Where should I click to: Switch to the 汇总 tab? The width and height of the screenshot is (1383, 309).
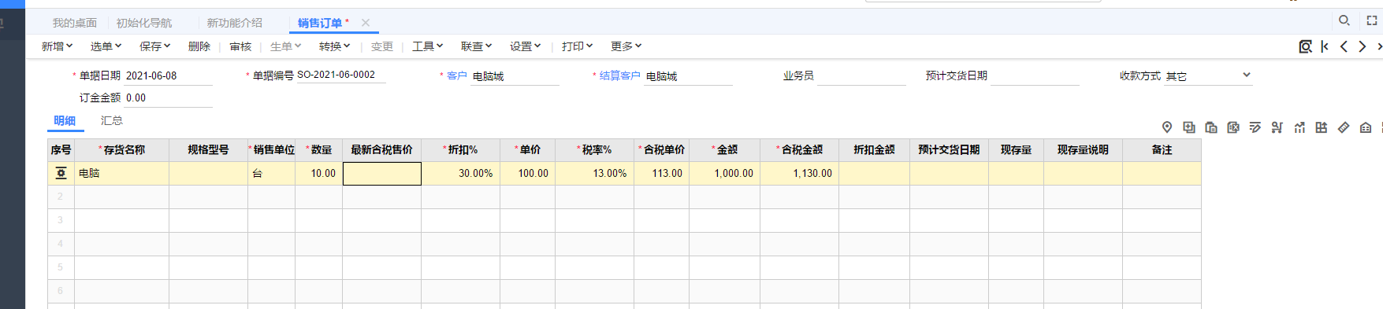tap(112, 120)
